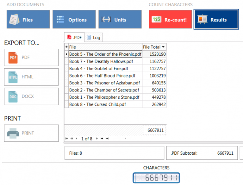Switch to the .PDF tab

click(74, 37)
